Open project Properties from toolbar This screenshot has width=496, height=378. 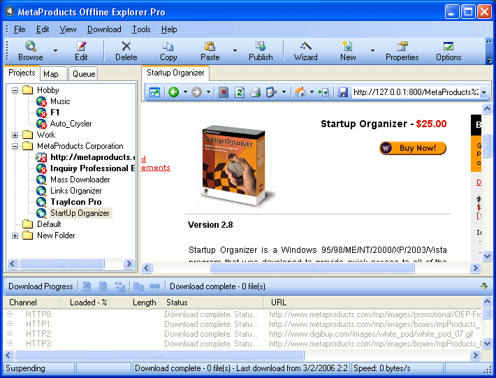point(402,50)
